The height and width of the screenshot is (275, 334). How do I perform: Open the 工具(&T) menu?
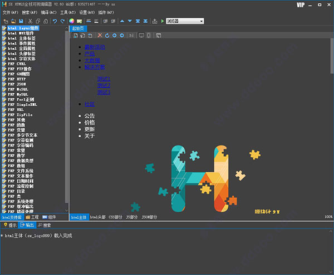click(67, 12)
